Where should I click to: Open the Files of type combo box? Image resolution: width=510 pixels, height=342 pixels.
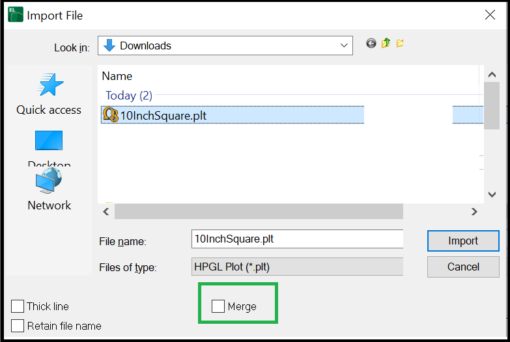tap(297, 267)
